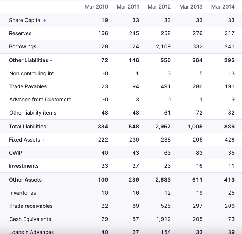Screen dimensions: 242x234
Task: Click Total Liabilities value 2,957
Action: pos(163,127)
